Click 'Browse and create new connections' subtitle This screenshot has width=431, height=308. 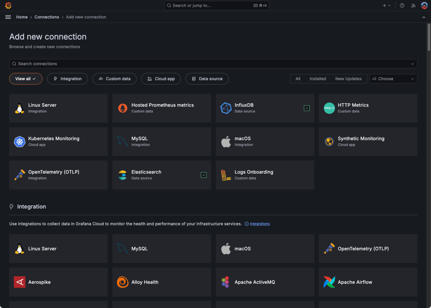tap(45, 47)
